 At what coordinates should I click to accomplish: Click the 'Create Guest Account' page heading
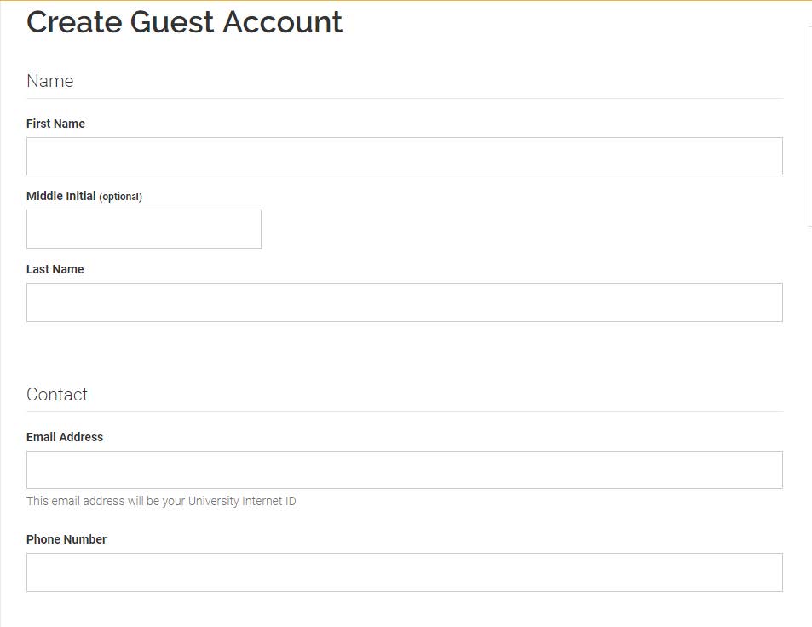tap(184, 22)
